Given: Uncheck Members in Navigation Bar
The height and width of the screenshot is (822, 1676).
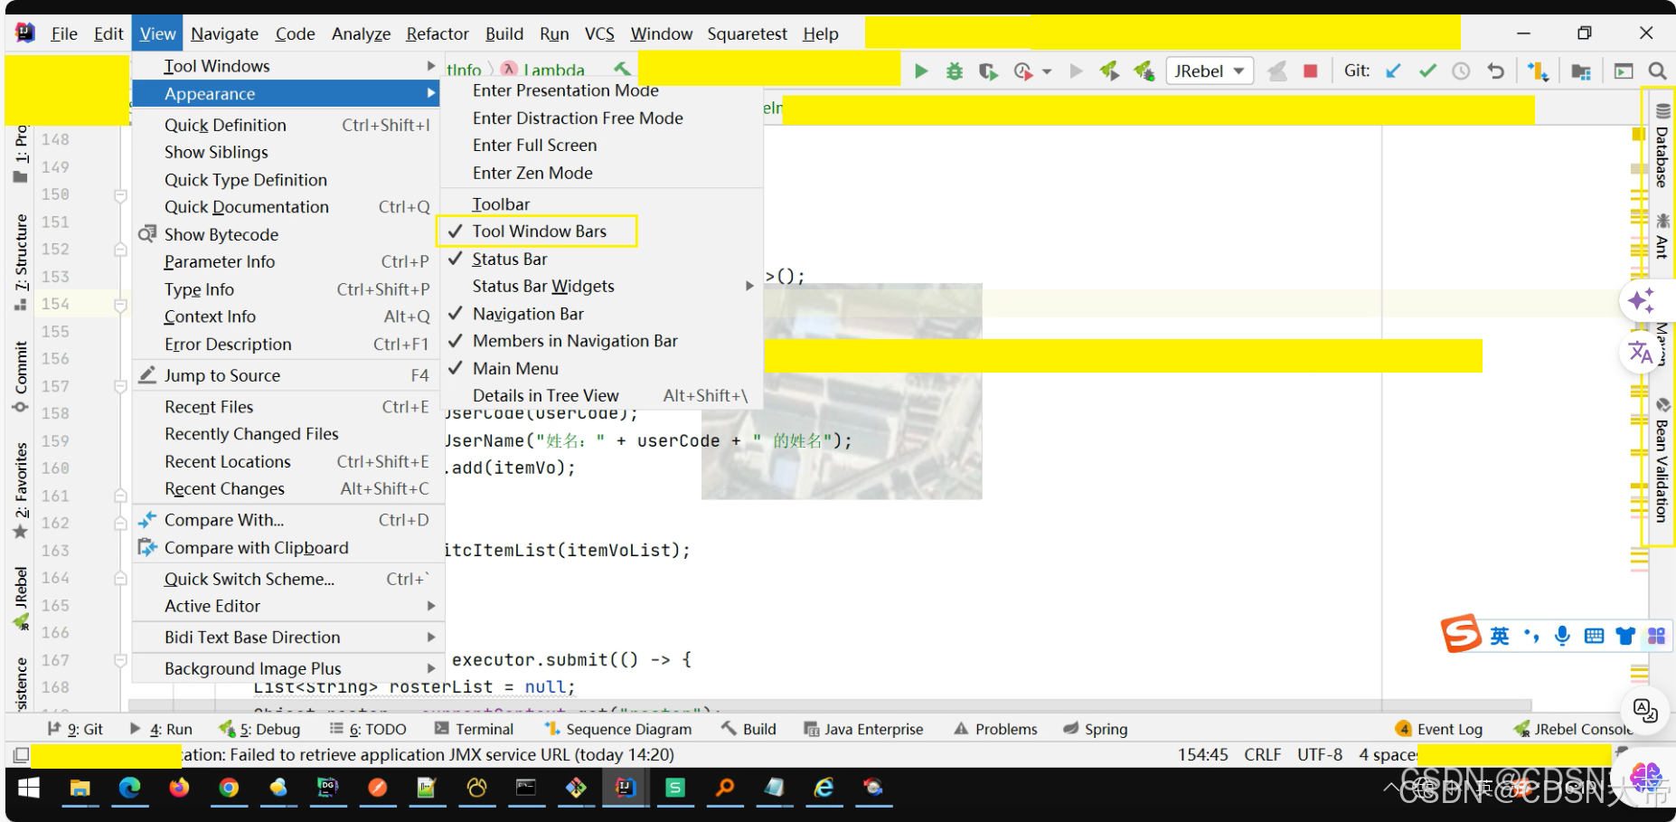Looking at the screenshot, I should 574,341.
